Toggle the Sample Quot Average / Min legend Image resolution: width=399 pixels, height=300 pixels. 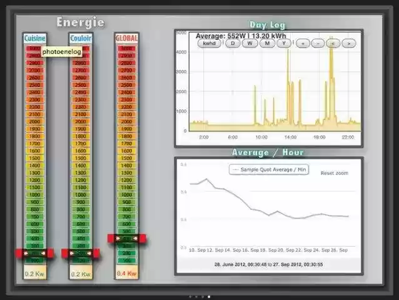tap(268, 169)
